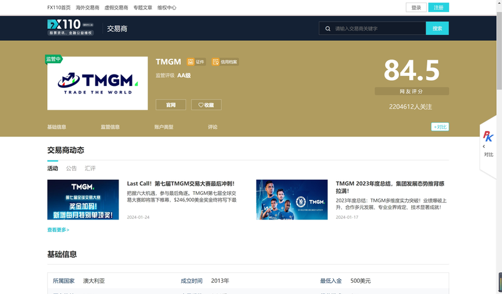This screenshot has width=502, height=294.
Task: Jump to 评论 section tab
Action: click(213, 127)
